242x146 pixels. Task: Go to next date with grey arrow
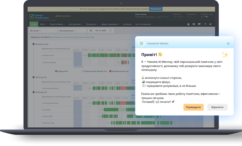coord(110,30)
